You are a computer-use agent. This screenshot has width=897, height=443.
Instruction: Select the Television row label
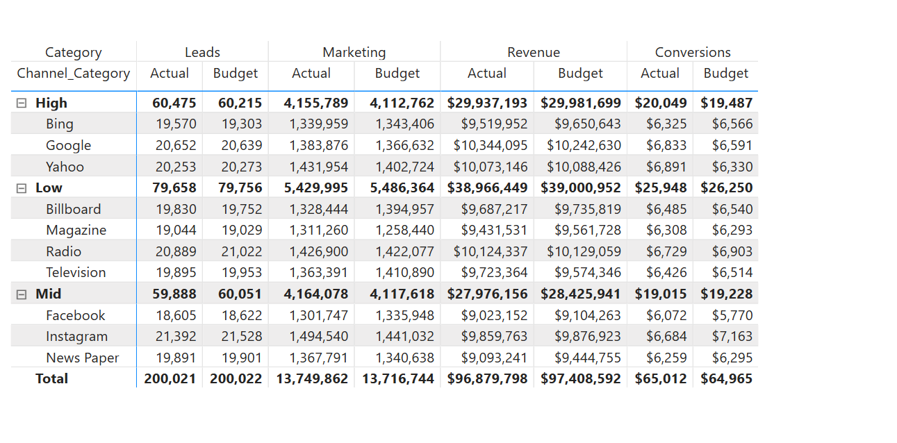(76, 272)
